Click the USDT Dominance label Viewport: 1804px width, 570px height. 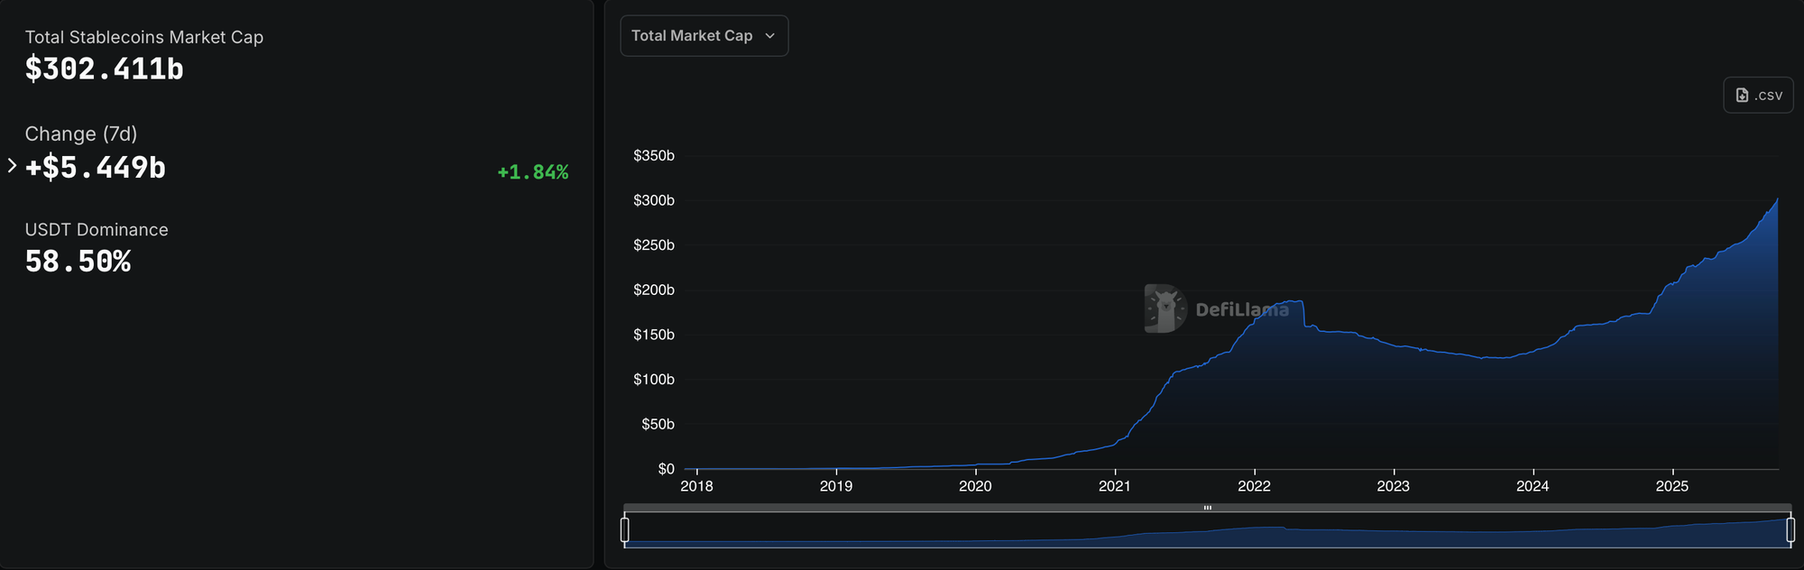[x=97, y=230]
